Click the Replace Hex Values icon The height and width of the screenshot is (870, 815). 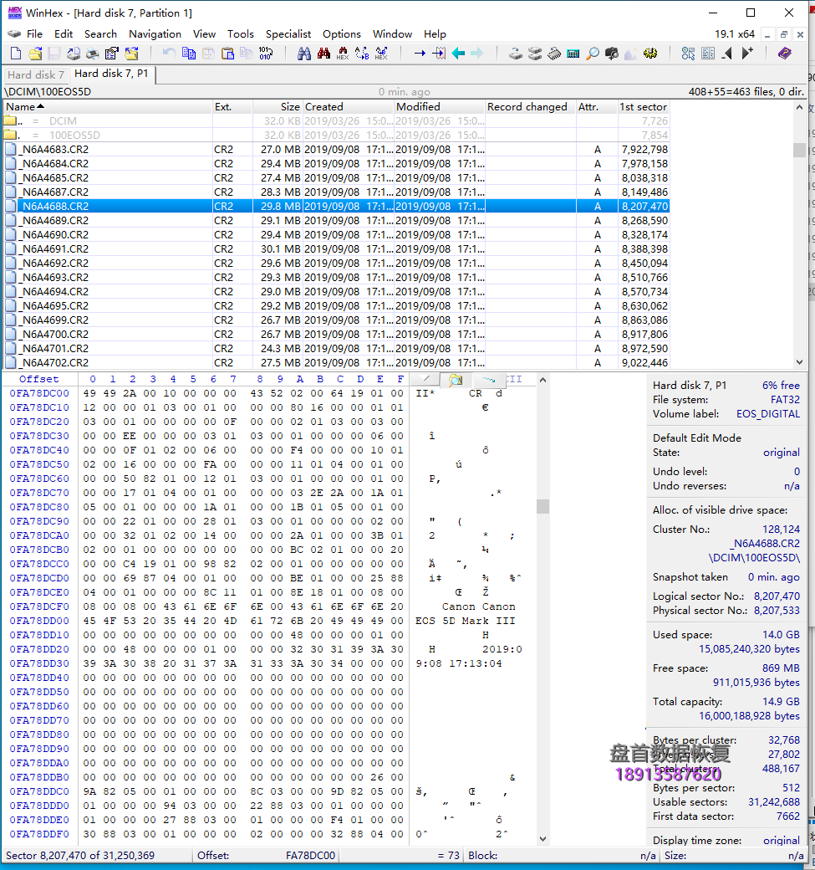tap(381, 54)
